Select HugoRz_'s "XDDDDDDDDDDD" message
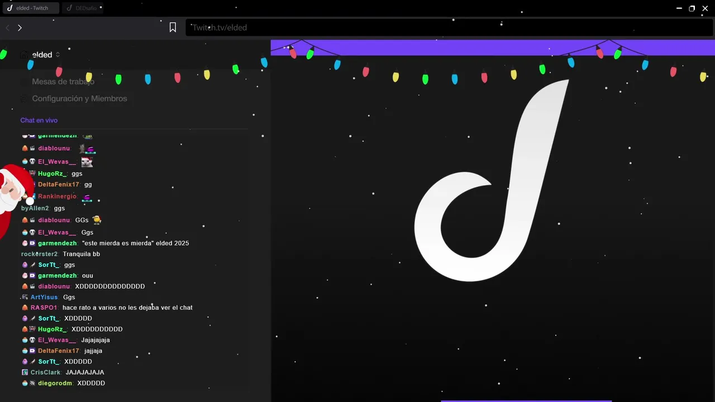 [97, 329]
